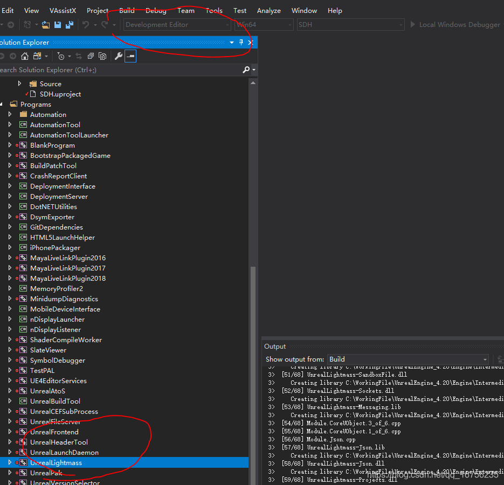Select the UE4EditorServices project
This screenshot has height=485, width=504.
[x=59, y=381]
